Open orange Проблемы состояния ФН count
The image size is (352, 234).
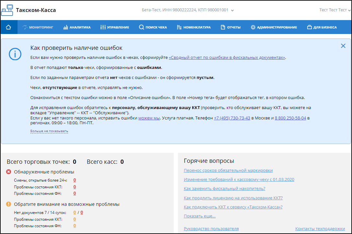coord(75,226)
